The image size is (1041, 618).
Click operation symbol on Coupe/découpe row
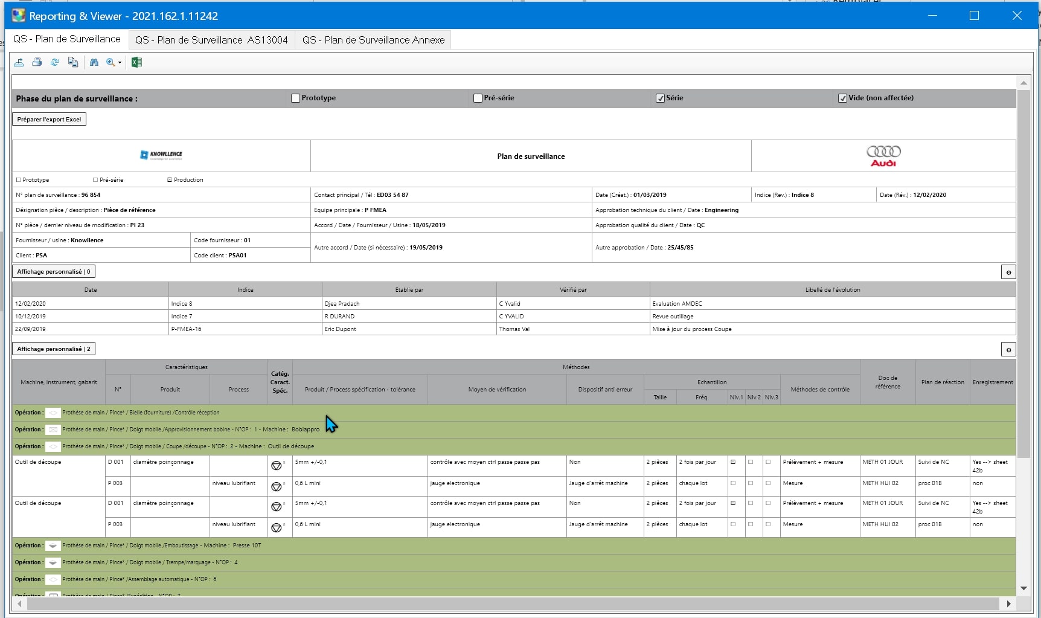(53, 446)
